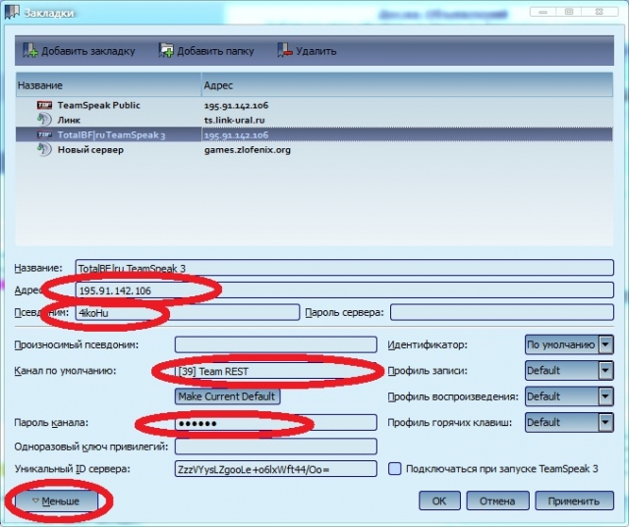Screen dimensions: 629x527
Task: Open the Профиль горячих клавиш dropdown
Action: tap(569, 422)
